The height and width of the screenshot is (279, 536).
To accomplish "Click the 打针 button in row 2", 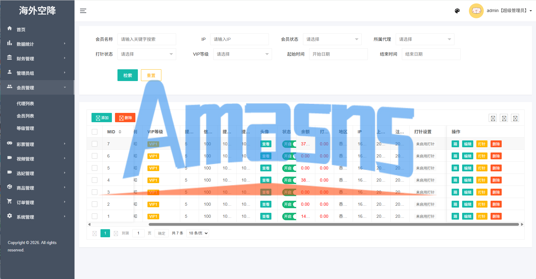I will tap(482, 204).
